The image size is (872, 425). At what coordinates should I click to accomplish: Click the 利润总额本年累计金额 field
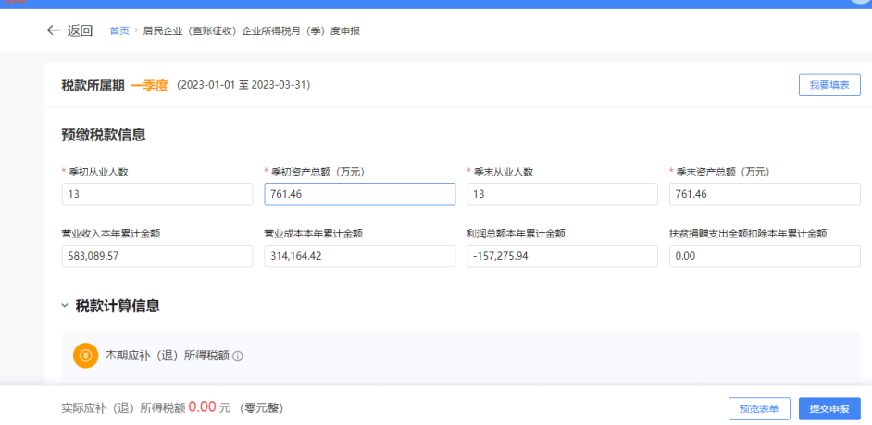tap(562, 256)
